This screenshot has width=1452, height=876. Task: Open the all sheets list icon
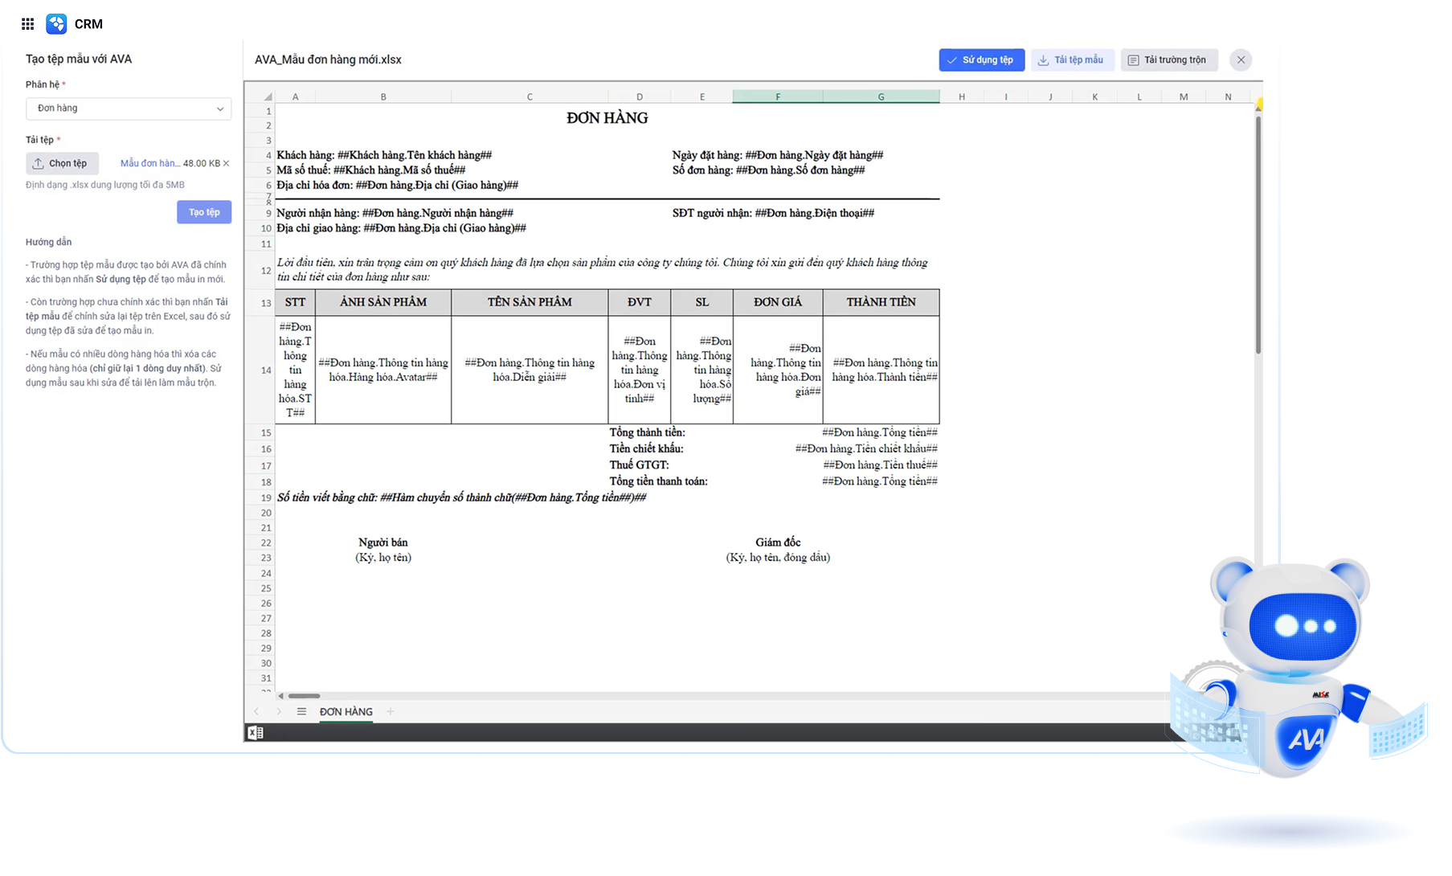pos(301,711)
